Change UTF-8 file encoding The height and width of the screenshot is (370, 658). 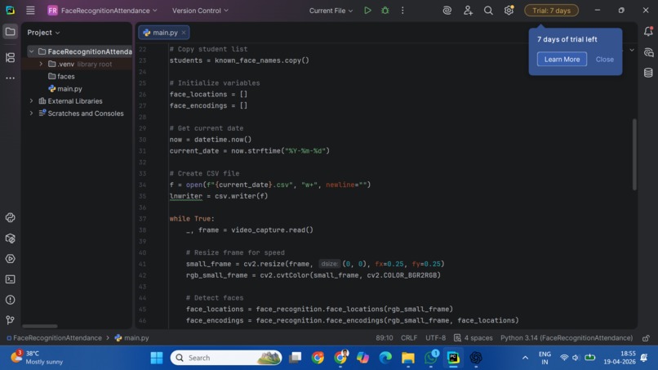pyautogui.click(x=436, y=338)
